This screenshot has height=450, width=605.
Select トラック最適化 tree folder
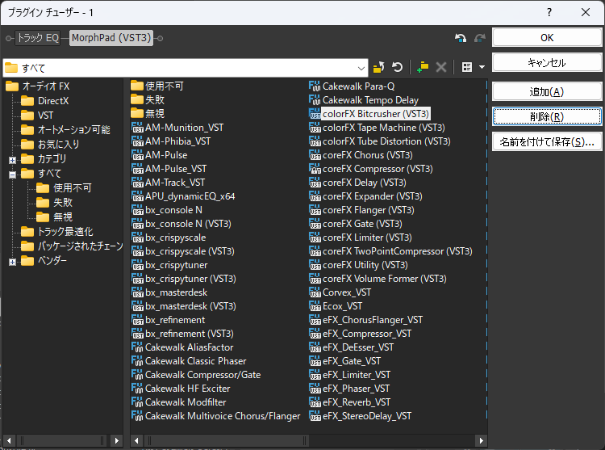click(x=56, y=232)
